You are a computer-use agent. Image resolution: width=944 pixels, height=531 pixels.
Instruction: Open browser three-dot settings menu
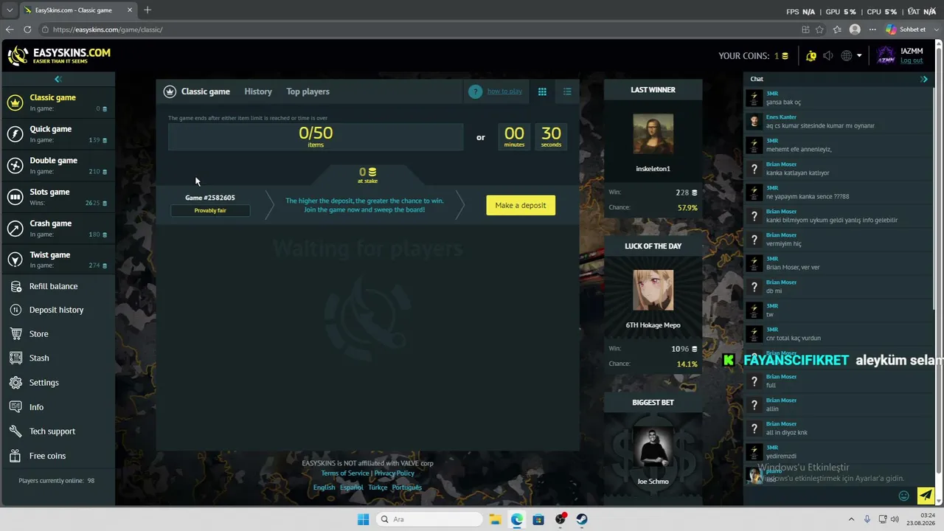click(872, 29)
